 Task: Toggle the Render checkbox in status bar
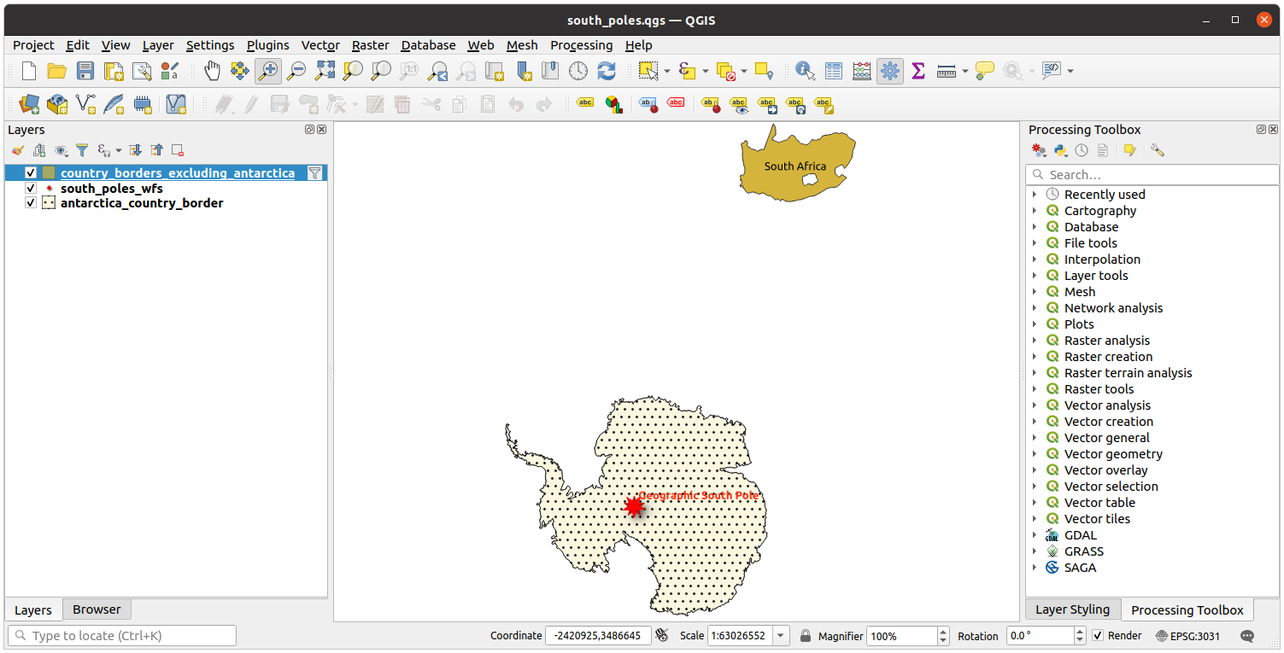[1099, 635]
